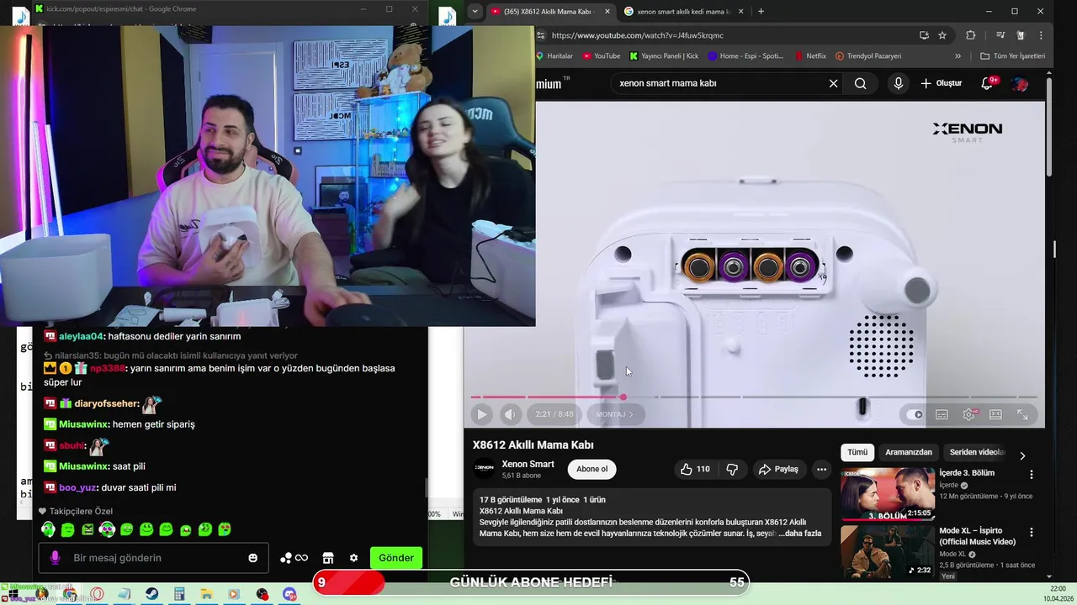This screenshot has width=1077, height=605.
Task: Expand hidden bookmarks chevron
Action: pyautogui.click(x=958, y=56)
